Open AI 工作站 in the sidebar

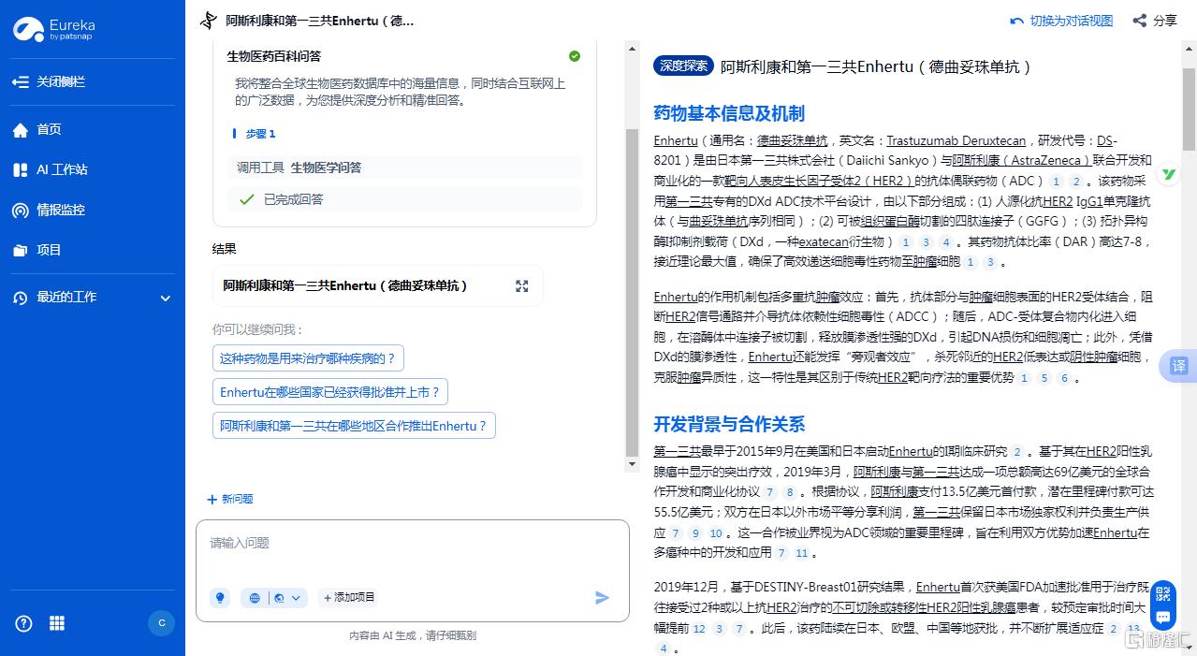(x=51, y=169)
